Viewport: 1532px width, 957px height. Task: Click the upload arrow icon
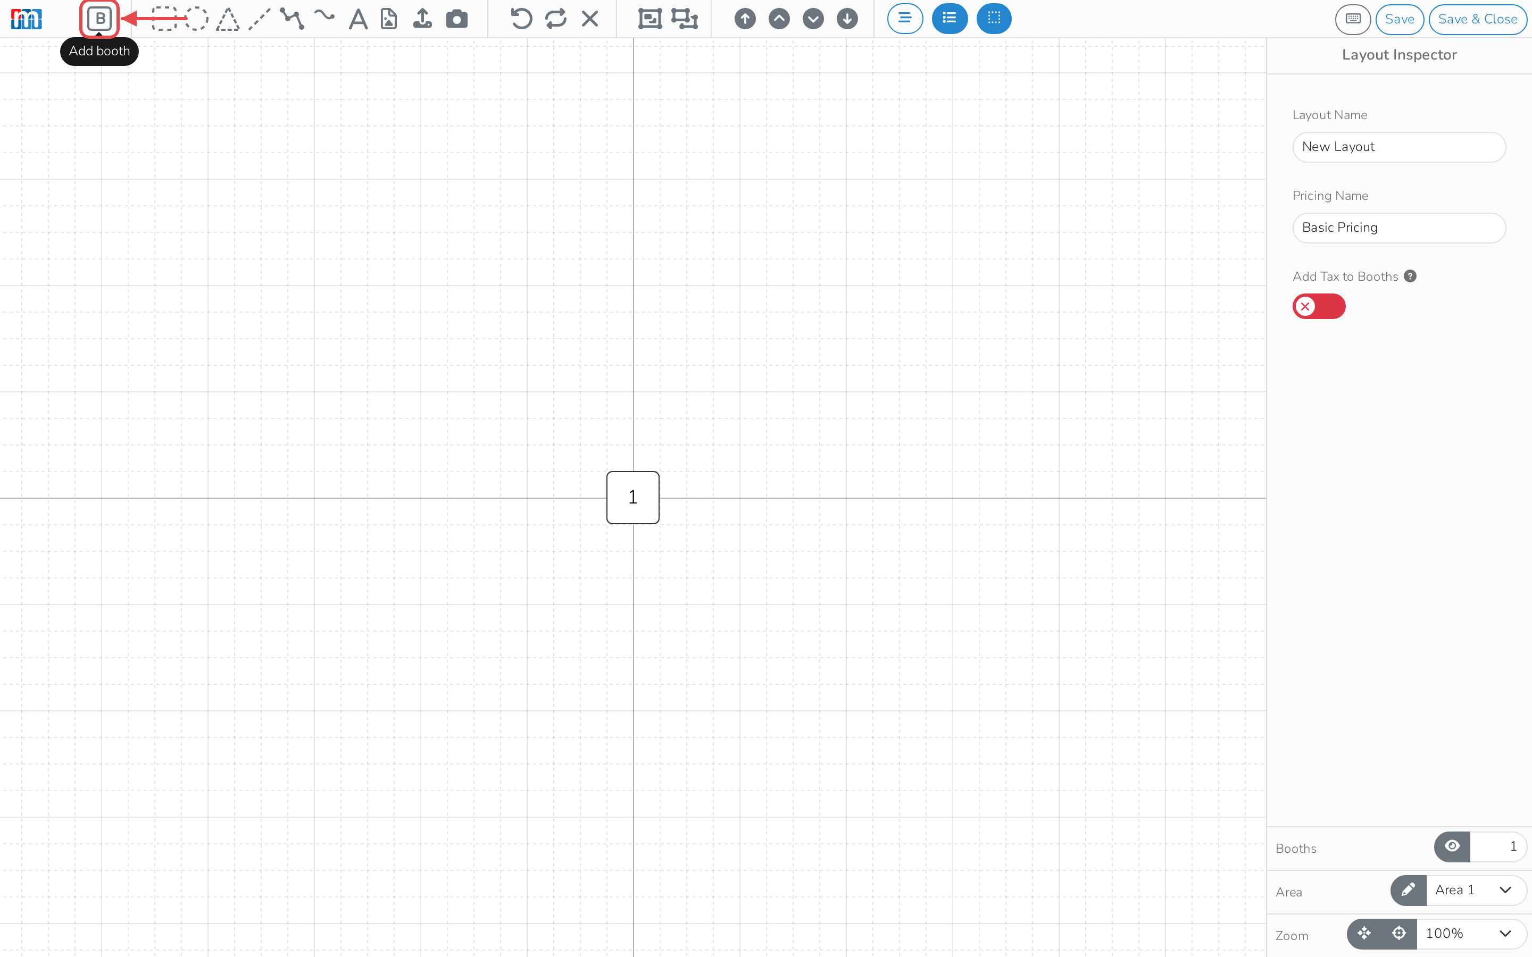point(422,19)
